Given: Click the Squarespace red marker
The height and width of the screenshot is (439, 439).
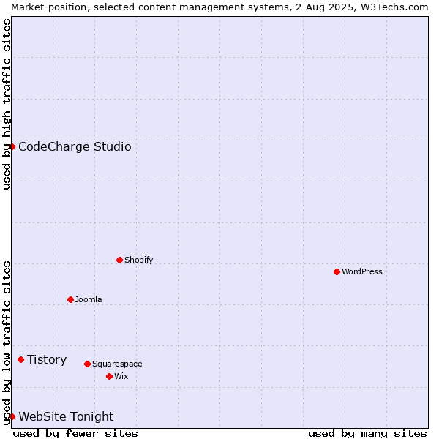Looking at the screenshot, I should [87, 364].
